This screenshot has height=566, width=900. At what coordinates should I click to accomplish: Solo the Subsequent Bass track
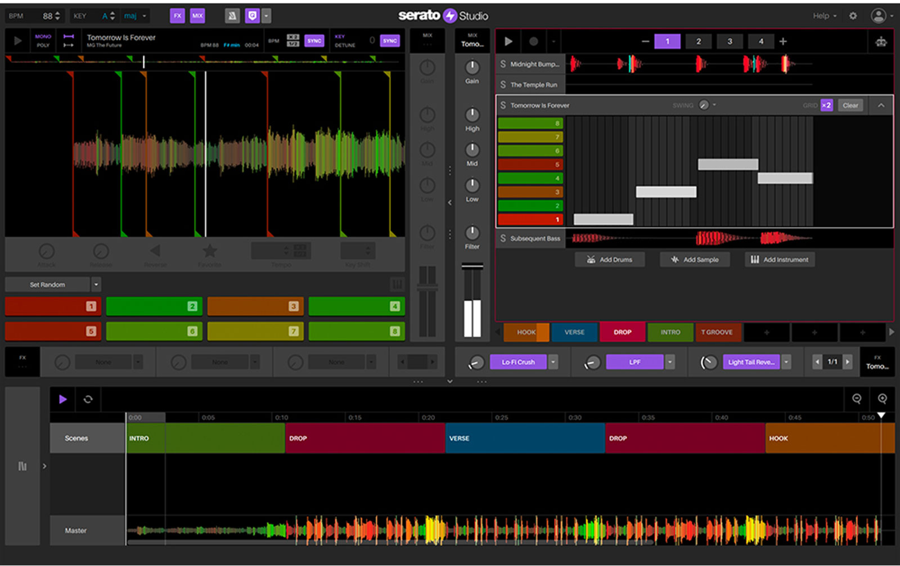coord(503,238)
